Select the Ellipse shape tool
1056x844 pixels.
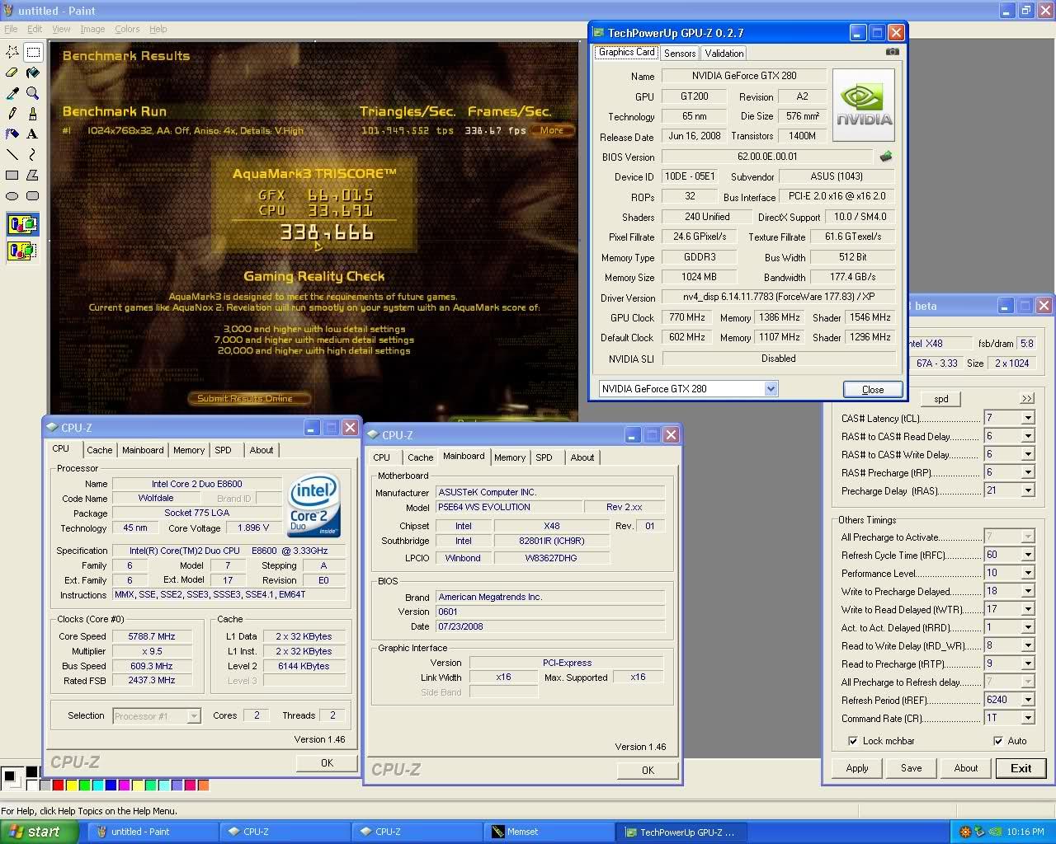(x=12, y=195)
